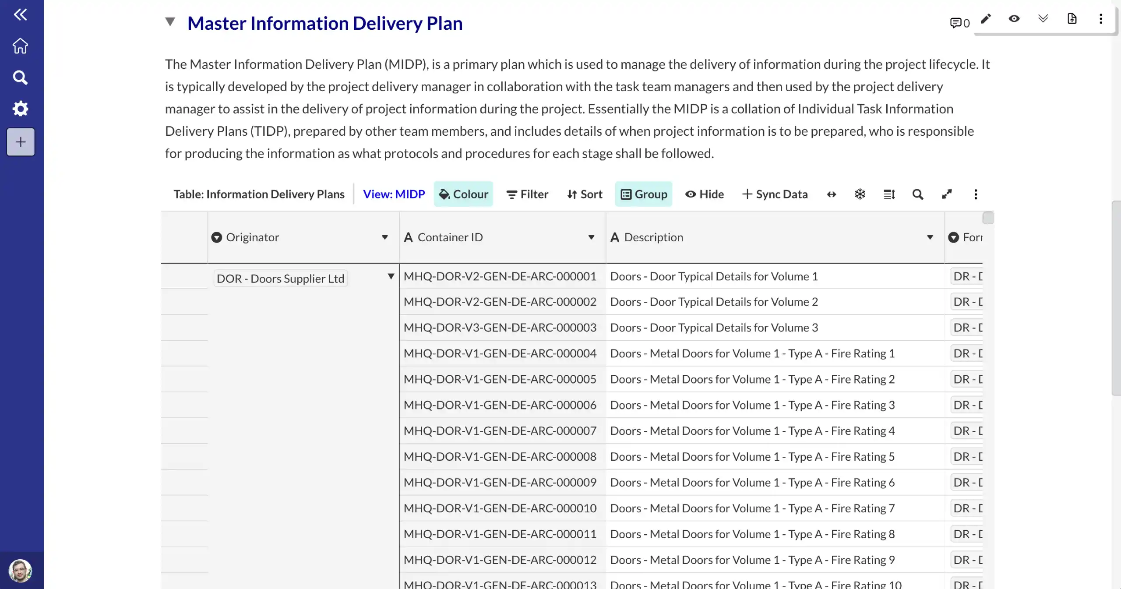
Task: Click the export document icon
Action: click(1072, 19)
